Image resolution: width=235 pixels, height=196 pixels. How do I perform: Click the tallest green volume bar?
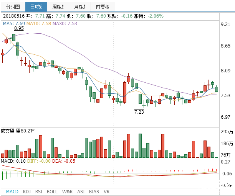(x=140, y=145)
